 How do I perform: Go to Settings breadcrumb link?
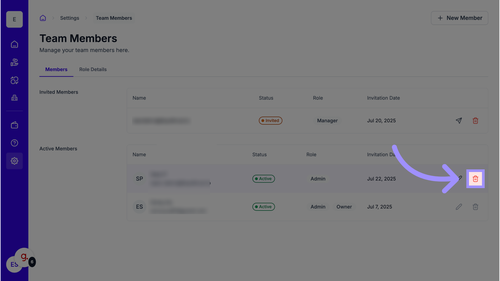click(x=70, y=18)
